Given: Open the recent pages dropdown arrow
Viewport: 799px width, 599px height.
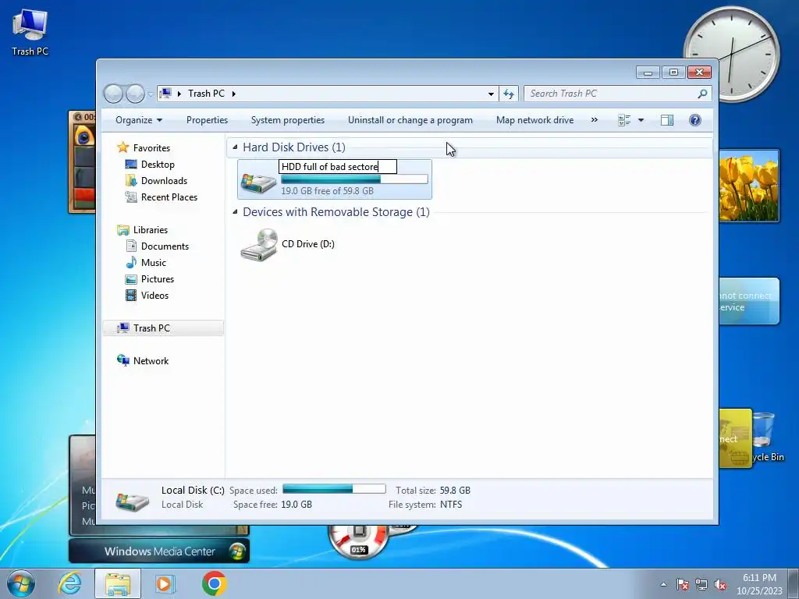Looking at the screenshot, I should [151, 94].
